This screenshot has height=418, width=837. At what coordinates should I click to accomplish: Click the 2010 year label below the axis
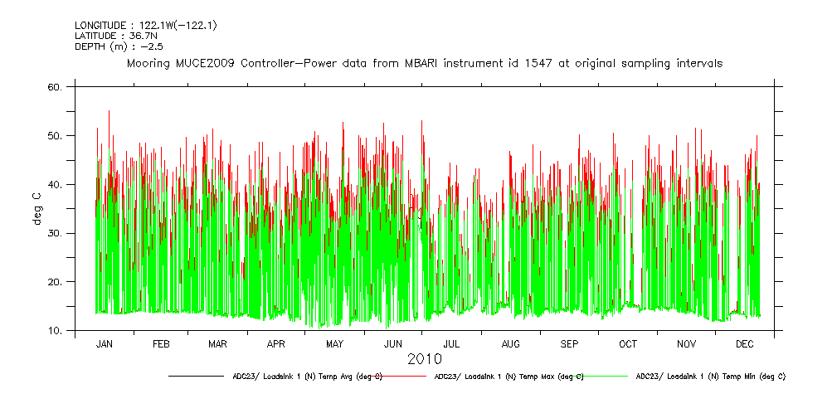click(424, 359)
